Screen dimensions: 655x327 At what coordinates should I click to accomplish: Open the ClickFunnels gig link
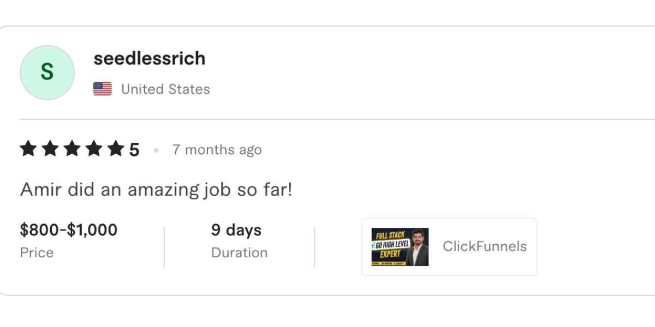coord(485,246)
